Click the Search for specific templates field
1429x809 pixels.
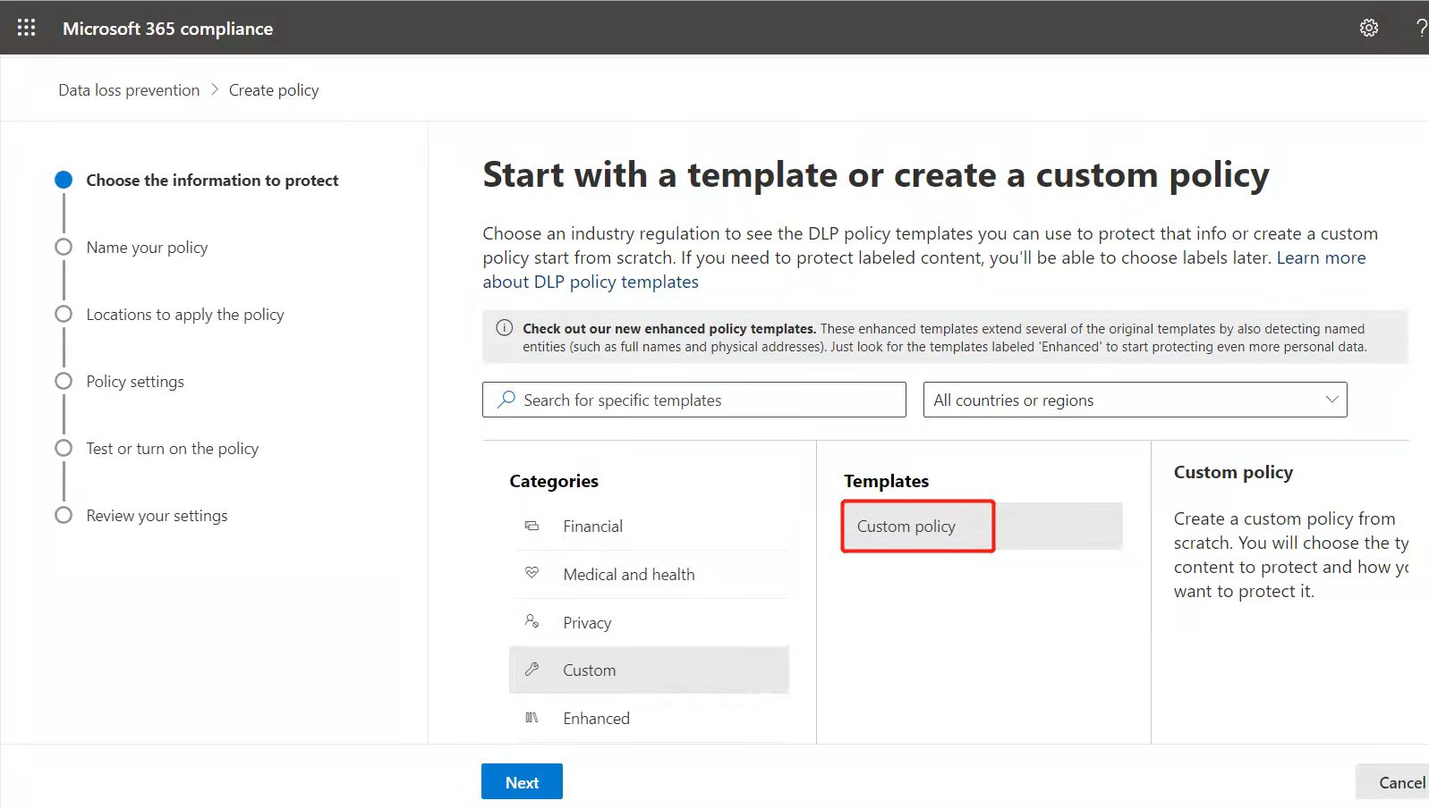click(694, 400)
